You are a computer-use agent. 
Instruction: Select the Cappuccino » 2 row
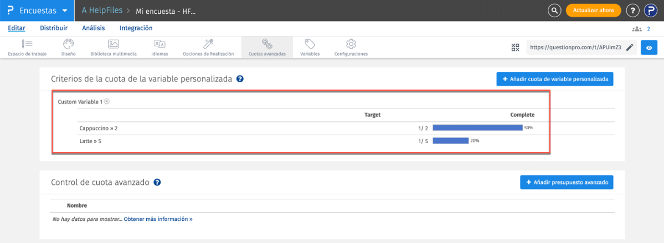(346, 128)
